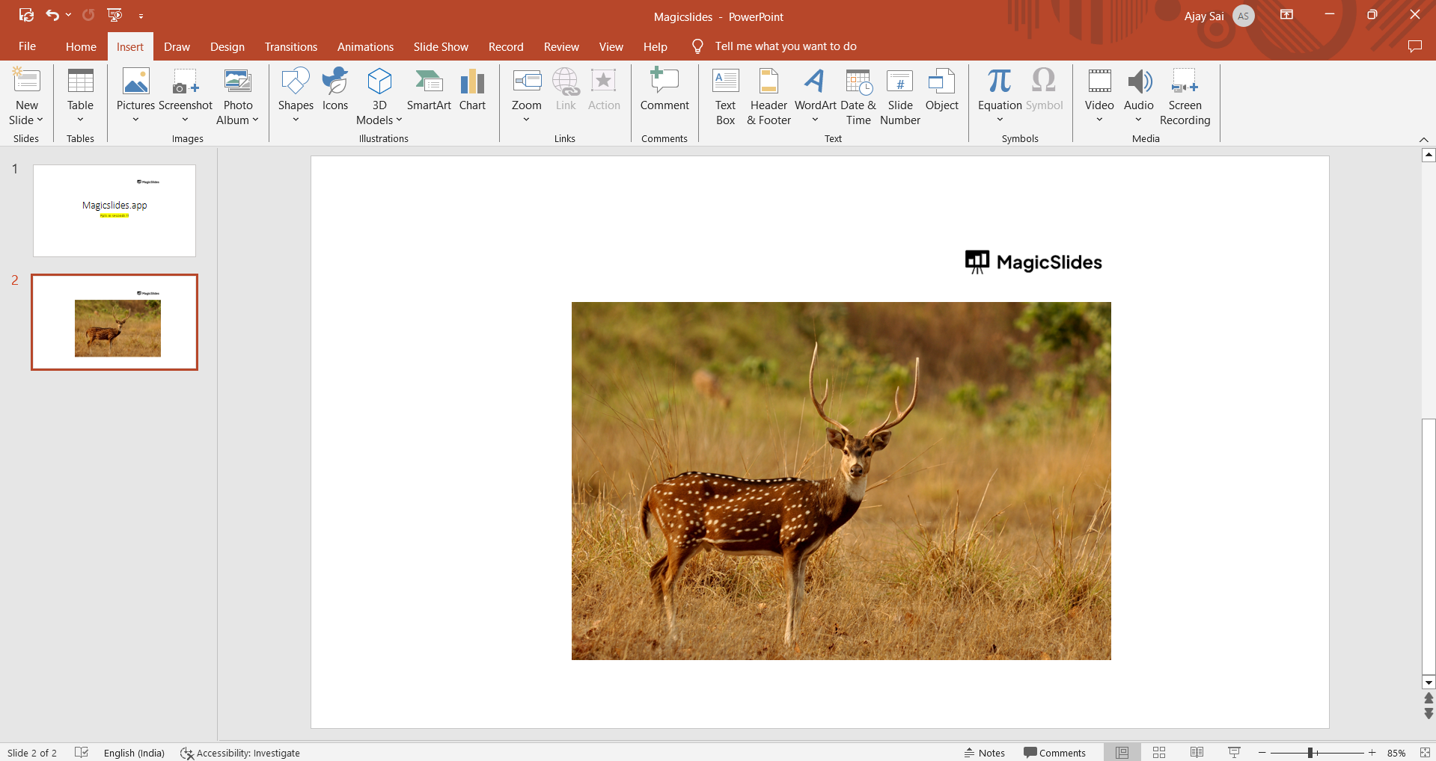This screenshot has height=761, width=1436.
Task: Switch to the Animations tab
Action: [x=365, y=46]
